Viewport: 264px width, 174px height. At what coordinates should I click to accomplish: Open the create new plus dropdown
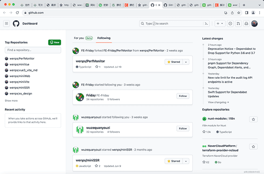click(x=220, y=24)
